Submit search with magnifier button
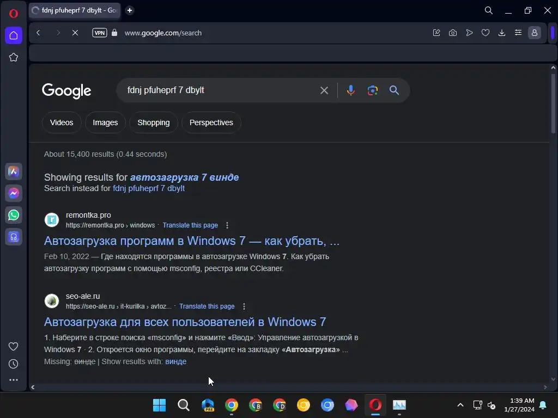This screenshot has width=558, height=418. click(394, 90)
